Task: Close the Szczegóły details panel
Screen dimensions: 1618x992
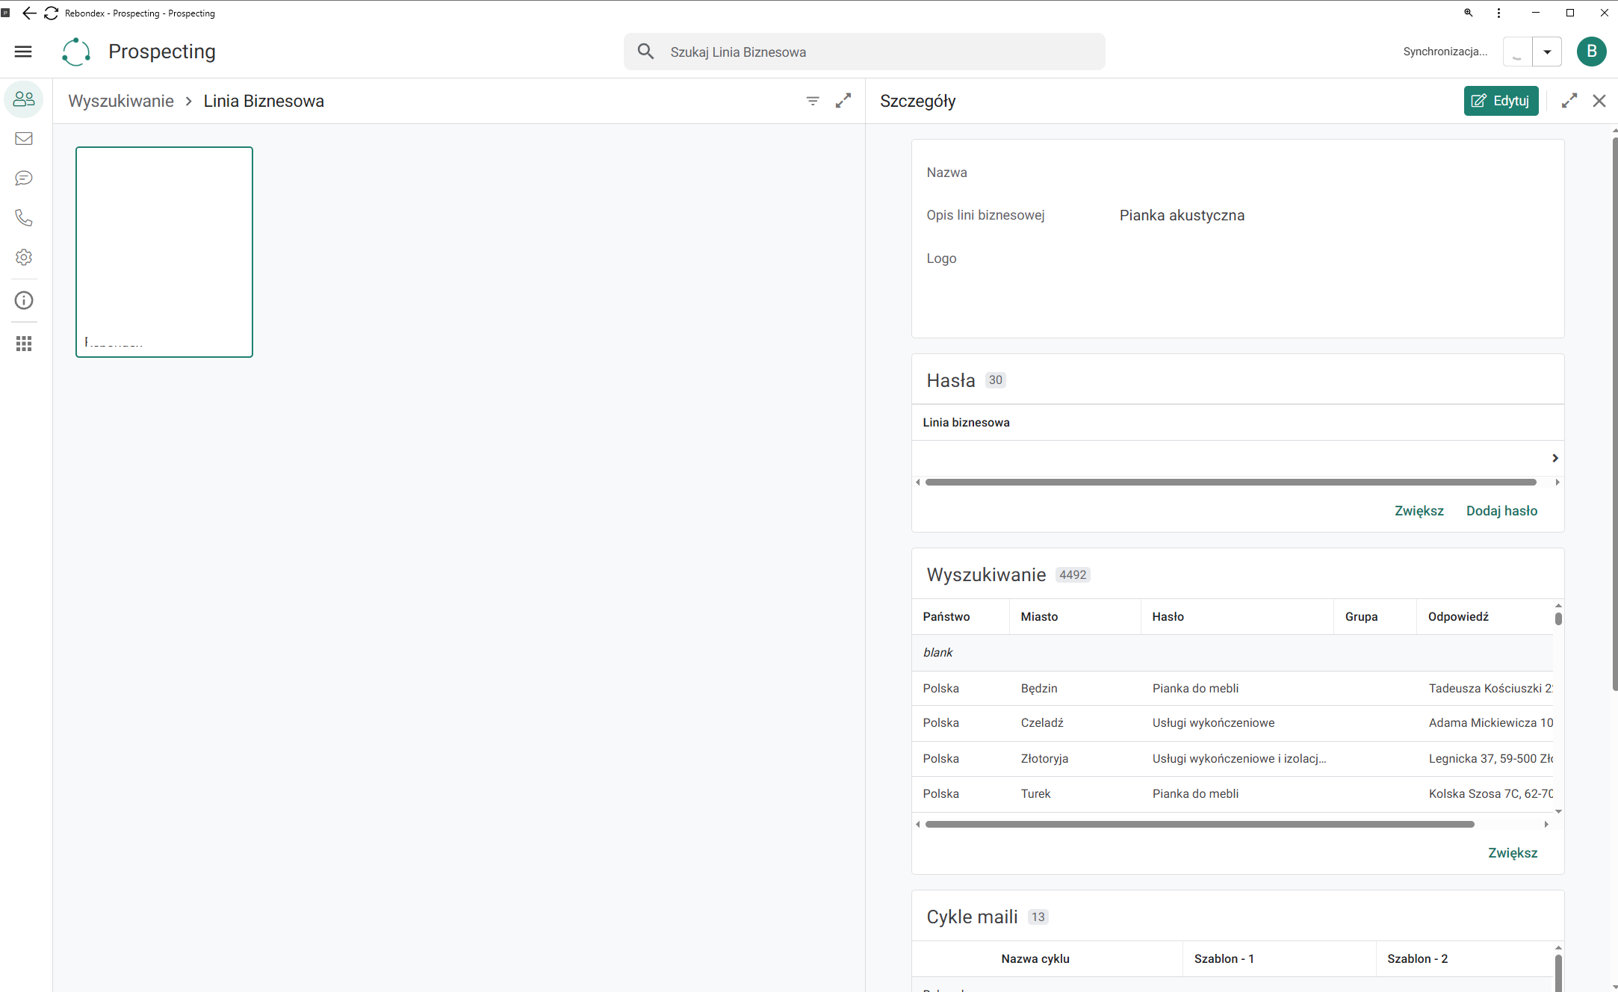Action: tap(1599, 101)
